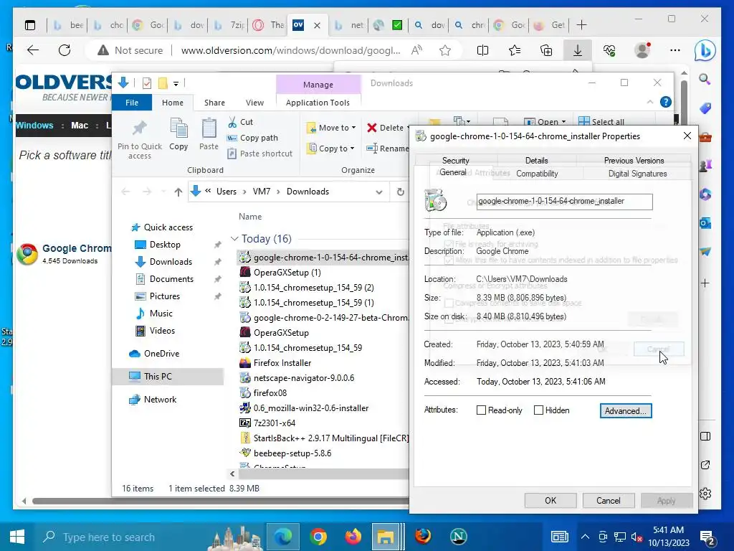This screenshot has height=551, width=734.
Task: Open Chrome from the taskbar
Action: [x=318, y=537]
